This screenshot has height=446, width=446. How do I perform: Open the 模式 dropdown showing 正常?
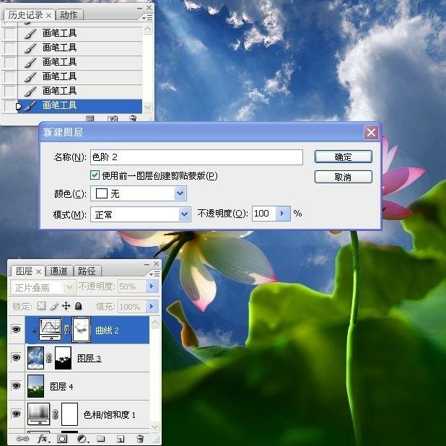[184, 214]
